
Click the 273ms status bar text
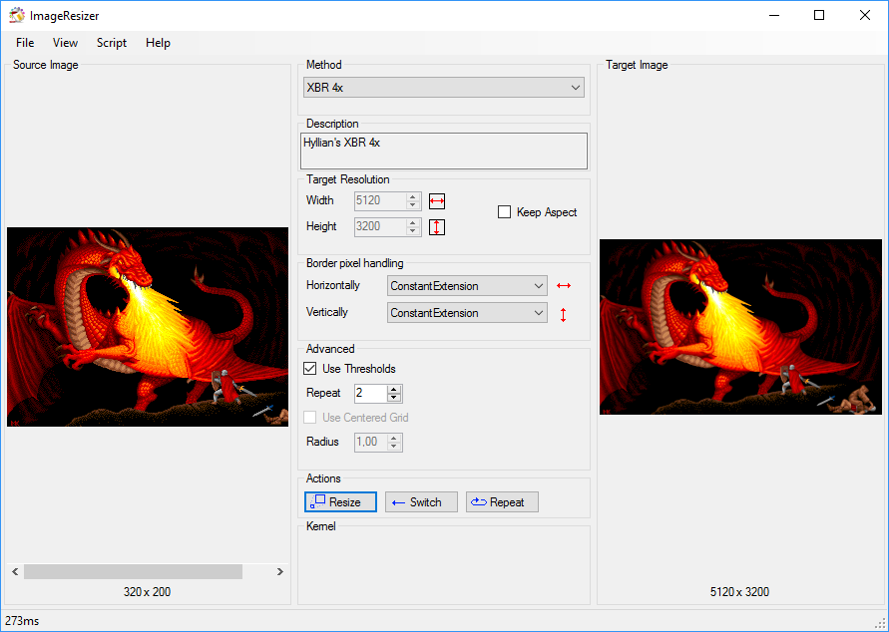pyautogui.click(x=22, y=621)
